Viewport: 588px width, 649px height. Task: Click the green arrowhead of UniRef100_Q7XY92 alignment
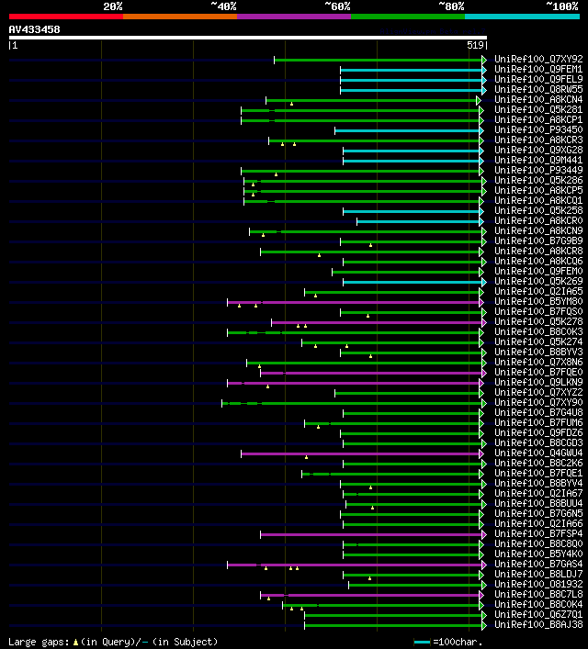point(484,60)
